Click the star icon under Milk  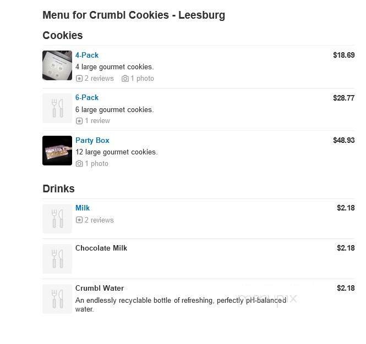tap(79, 220)
